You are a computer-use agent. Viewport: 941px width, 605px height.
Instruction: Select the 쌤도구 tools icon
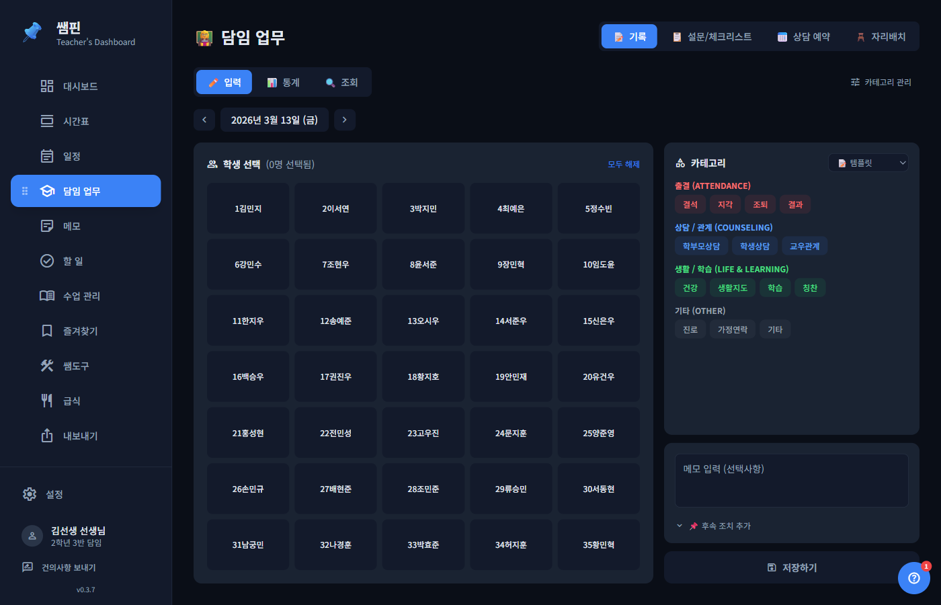[x=47, y=366]
